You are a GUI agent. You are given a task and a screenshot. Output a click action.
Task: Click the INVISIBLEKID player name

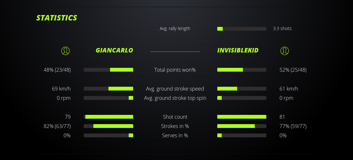coord(238,51)
